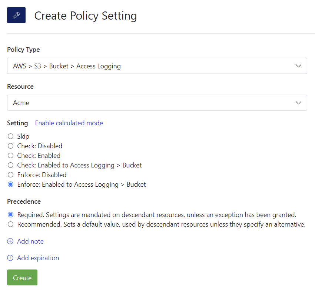Pick Check: Enabled to Access Logging > Bucket
Screen dimensions: 315x295
(x=10, y=165)
